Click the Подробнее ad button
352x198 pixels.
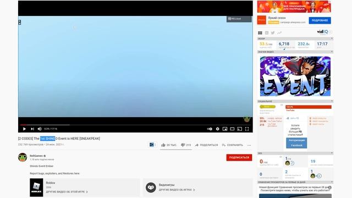tap(320, 20)
